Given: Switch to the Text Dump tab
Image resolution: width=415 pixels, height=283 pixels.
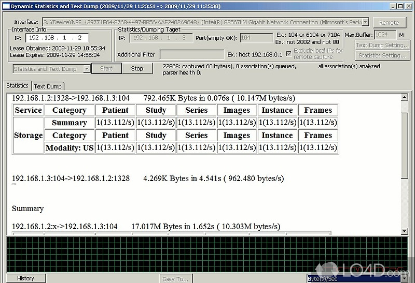Looking at the screenshot, I should (48, 86).
